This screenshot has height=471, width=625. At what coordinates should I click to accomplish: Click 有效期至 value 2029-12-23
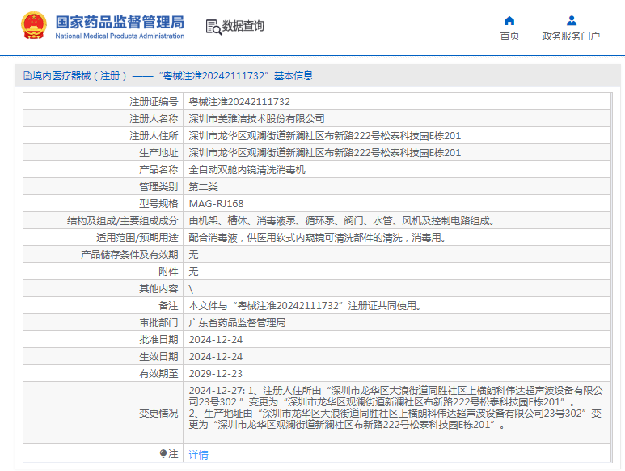(215, 374)
